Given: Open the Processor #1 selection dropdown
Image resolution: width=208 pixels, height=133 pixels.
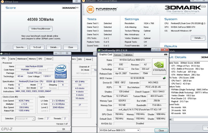Looking at the screenshot, I should 34,119.
